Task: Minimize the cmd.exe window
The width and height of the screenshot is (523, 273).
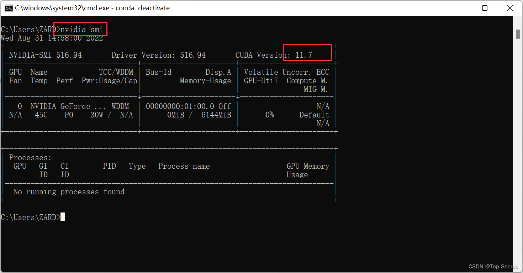Action: (x=460, y=8)
